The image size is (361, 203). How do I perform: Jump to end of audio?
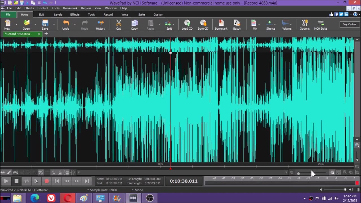click(x=87, y=181)
